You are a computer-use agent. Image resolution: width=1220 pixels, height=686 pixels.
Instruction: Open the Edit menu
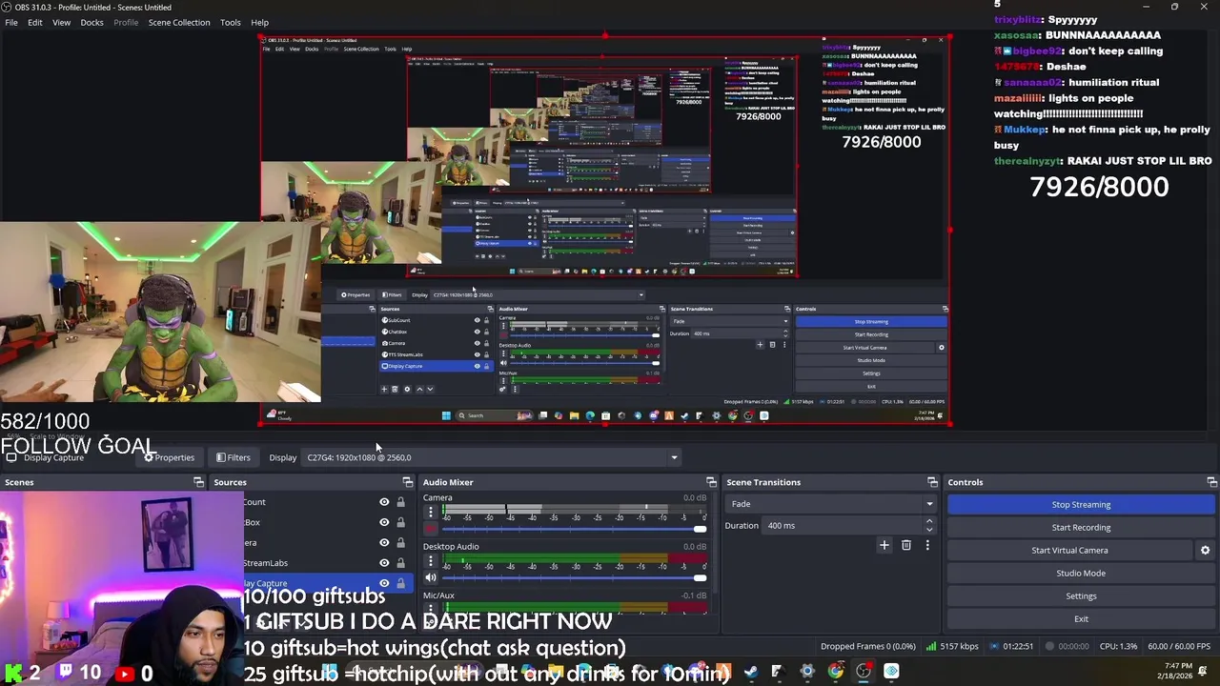[x=34, y=22]
